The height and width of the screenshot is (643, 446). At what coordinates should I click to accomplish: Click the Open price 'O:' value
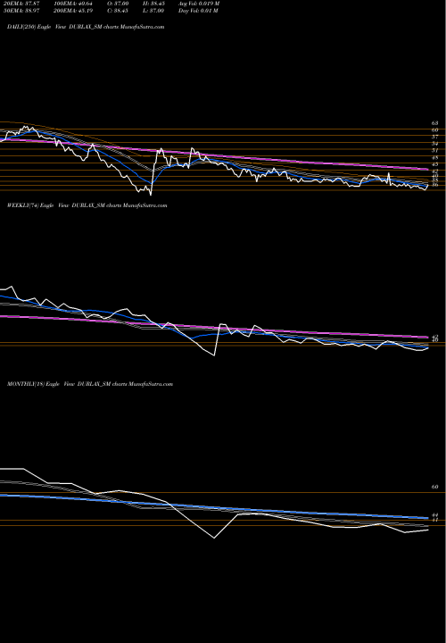click(118, 4)
